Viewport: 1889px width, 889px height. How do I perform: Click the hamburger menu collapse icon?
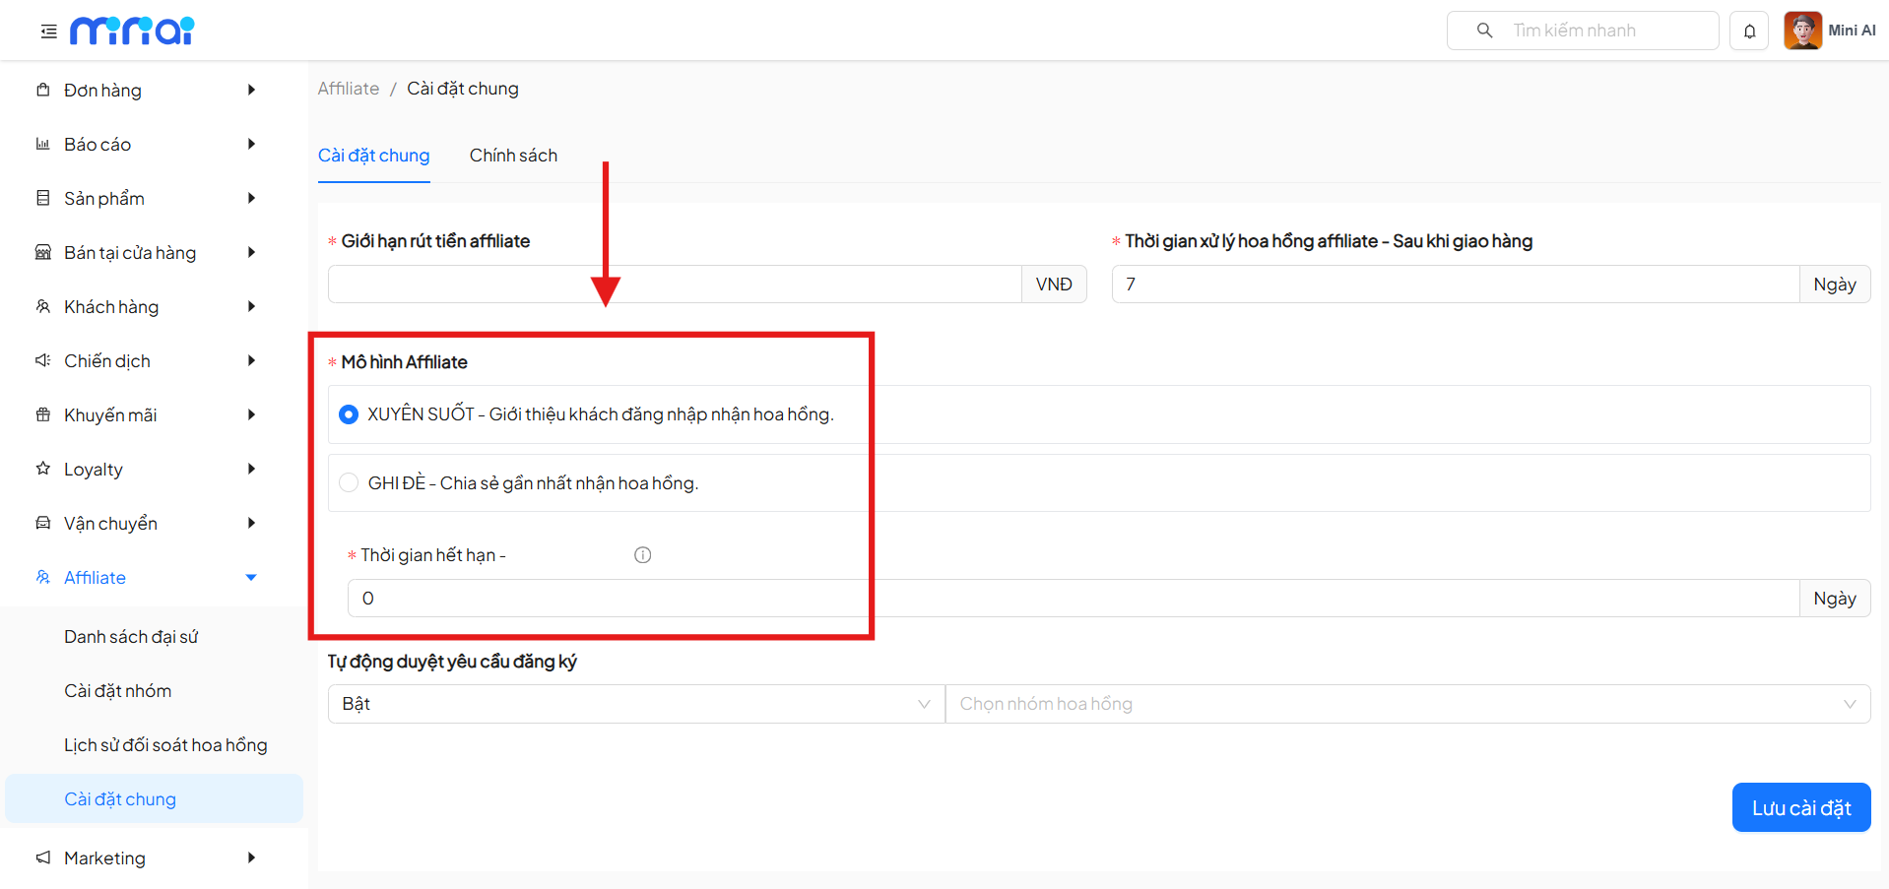click(48, 32)
